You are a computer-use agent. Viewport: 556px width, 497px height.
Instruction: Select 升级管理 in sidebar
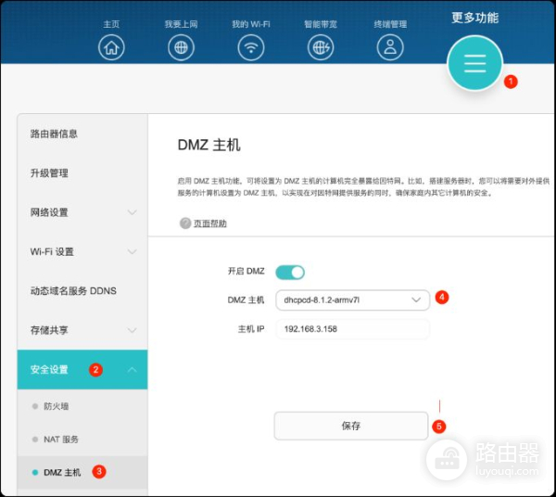point(49,173)
